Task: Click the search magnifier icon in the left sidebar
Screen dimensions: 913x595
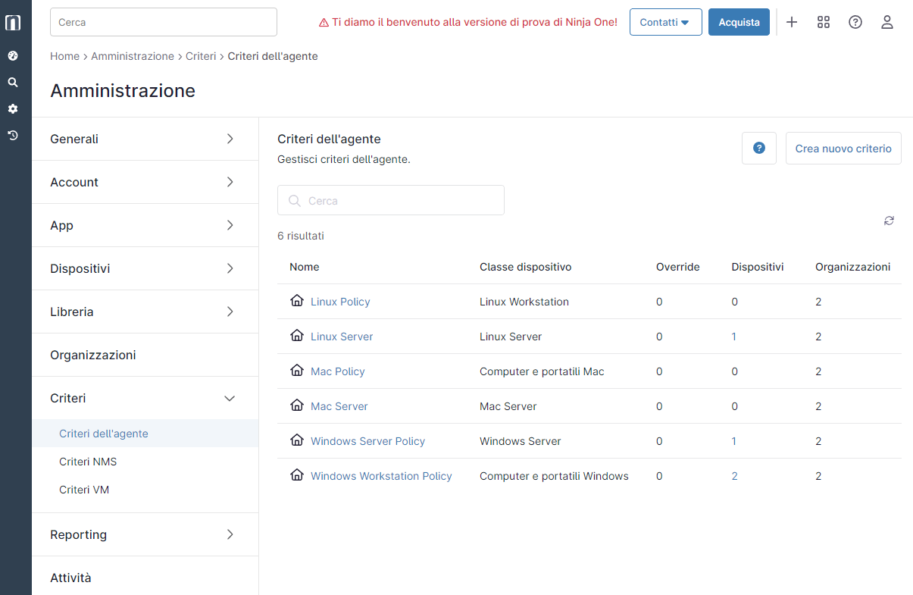Action: coord(13,83)
